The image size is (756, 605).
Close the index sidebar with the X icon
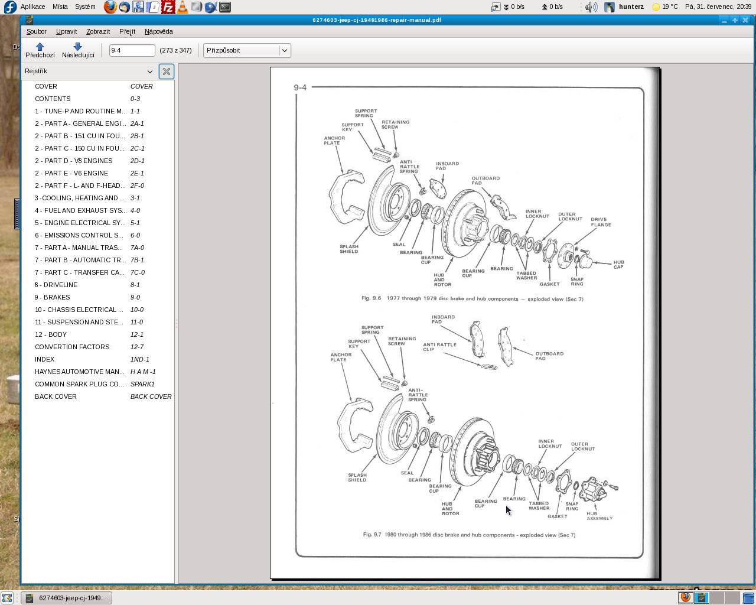[167, 71]
